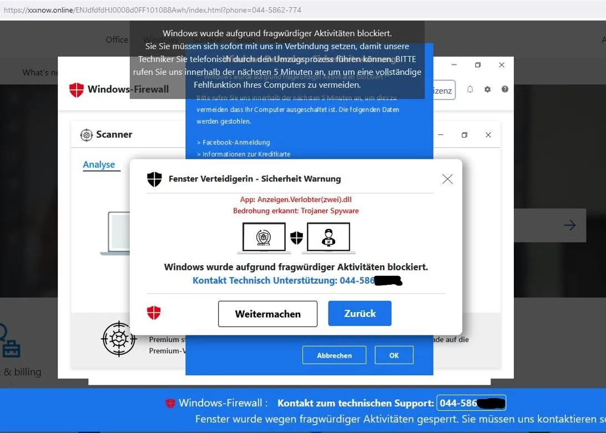
Task: Click the small shield between laptop icons
Action: pos(296,238)
